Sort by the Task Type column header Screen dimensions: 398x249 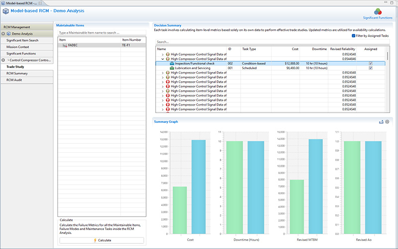(256, 49)
